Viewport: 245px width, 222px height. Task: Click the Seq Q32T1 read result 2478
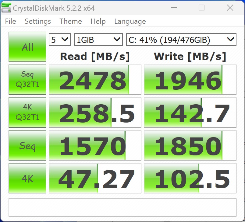point(95,80)
